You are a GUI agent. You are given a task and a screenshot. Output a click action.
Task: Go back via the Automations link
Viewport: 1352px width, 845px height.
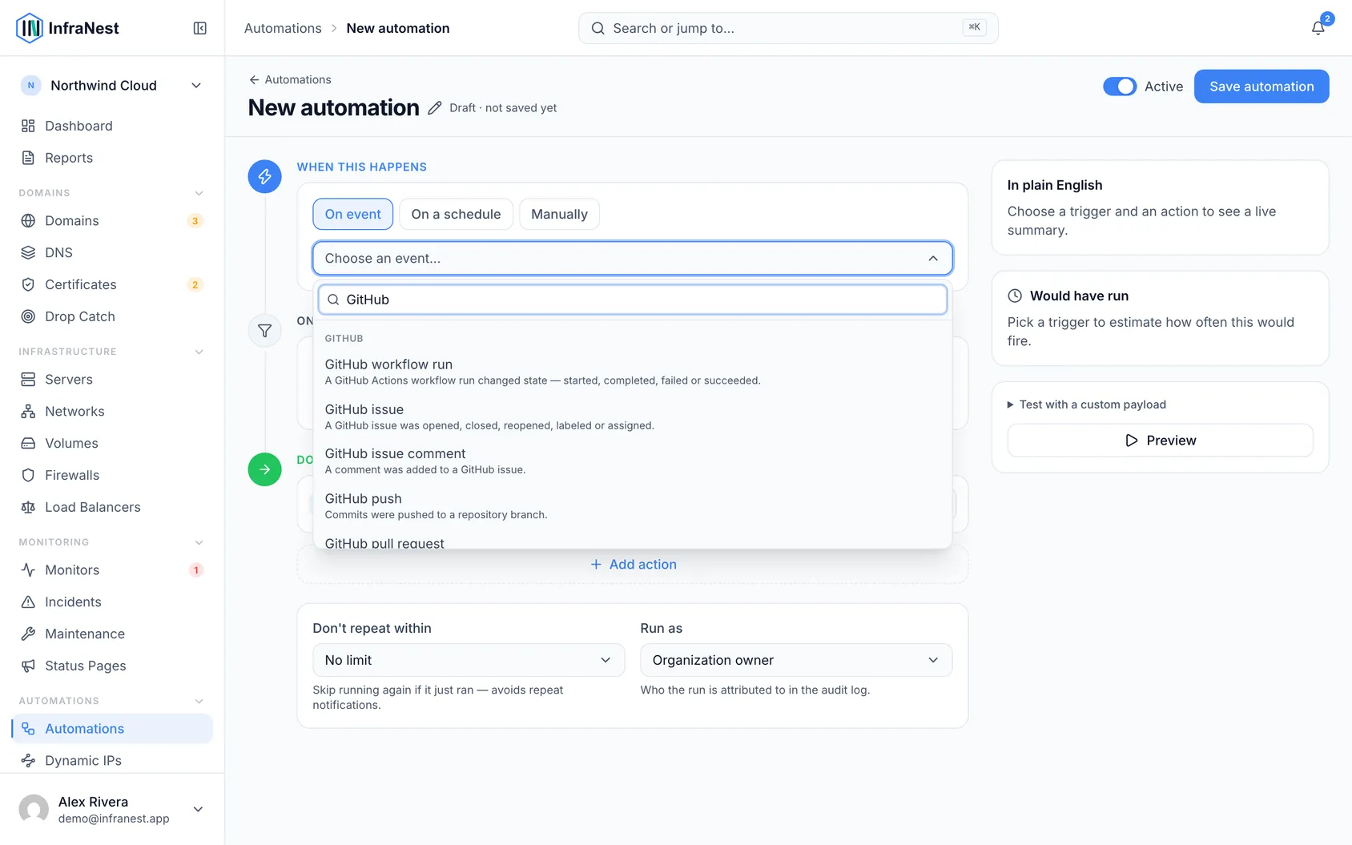[289, 79]
